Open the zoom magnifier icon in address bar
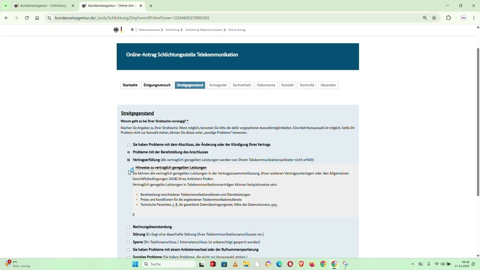The width and height of the screenshot is (480, 270). pyautogui.click(x=425, y=18)
